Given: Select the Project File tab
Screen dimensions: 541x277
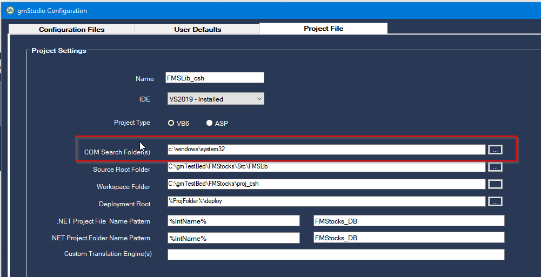Looking at the screenshot, I should coord(323,29).
